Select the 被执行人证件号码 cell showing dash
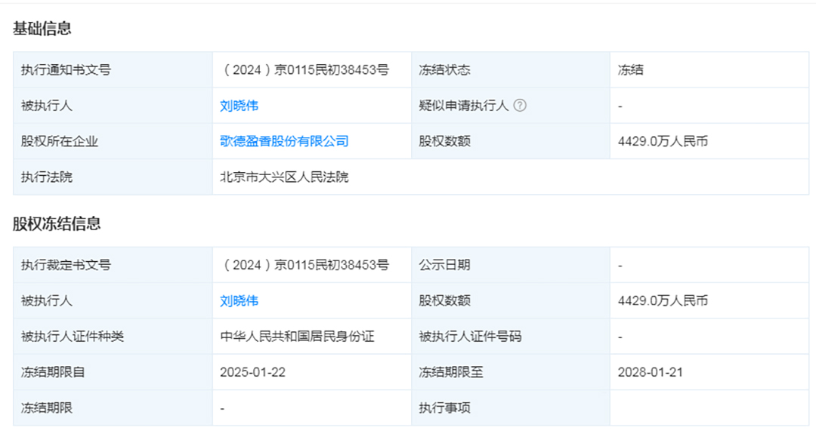 [620, 336]
